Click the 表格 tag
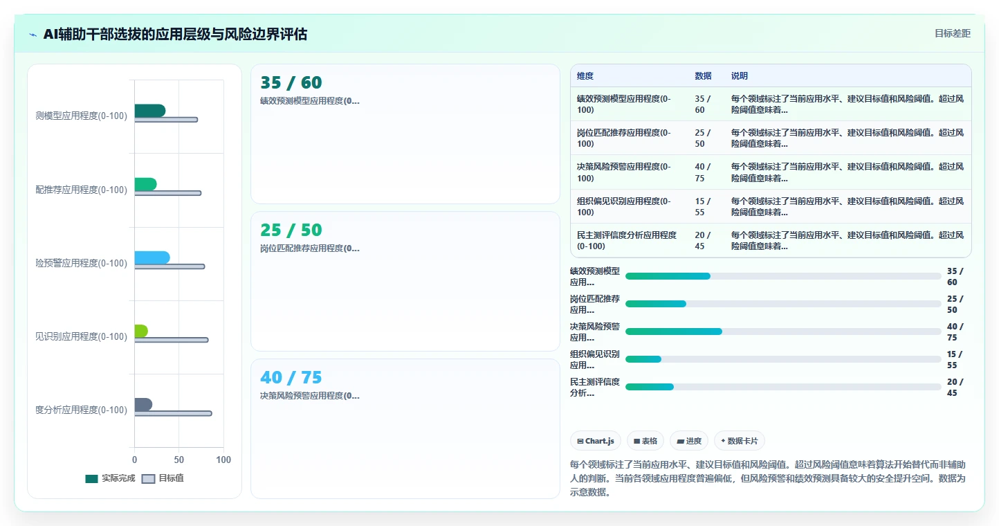The image size is (999, 526). tap(645, 441)
